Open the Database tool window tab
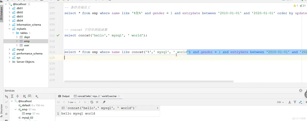Image resolution: width=307 pixels, height=121 pixels. 2,14
